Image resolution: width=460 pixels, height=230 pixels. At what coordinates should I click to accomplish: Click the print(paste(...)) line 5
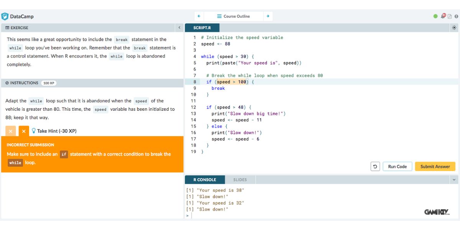[x=254, y=63]
